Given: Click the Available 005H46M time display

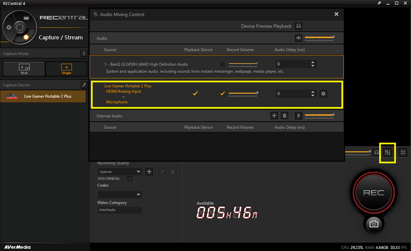Looking at the screenshot, I should click(227, 212).
